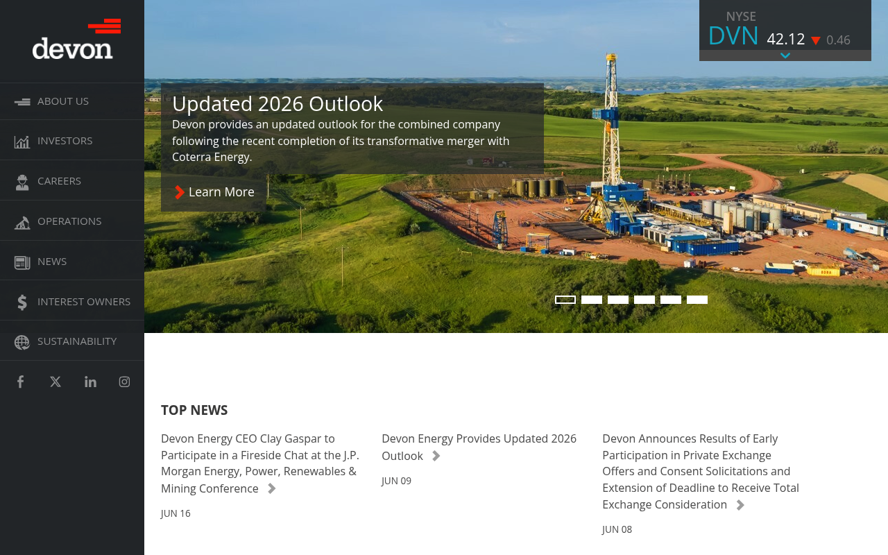Click the NYSE exchange label
The image size is (888, 555).
[741, 16]
